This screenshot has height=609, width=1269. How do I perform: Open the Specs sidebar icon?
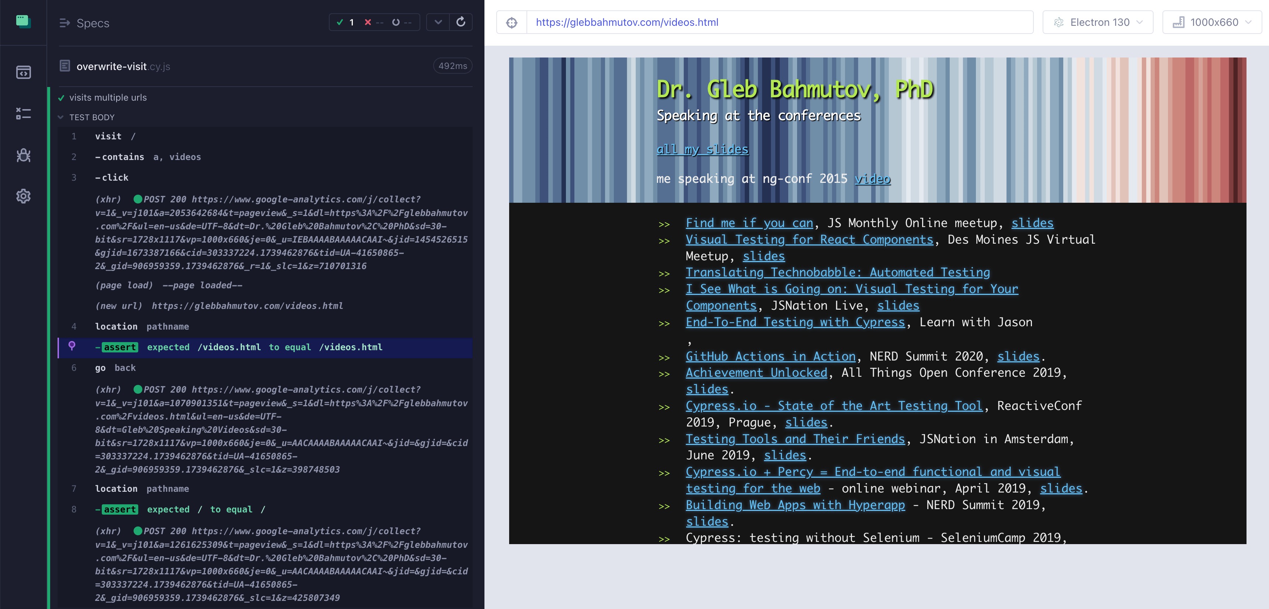click(23, 72)
